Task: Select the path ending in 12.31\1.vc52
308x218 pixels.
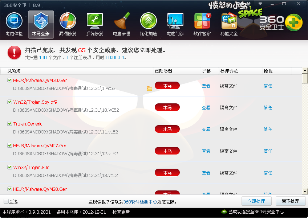Action: point(64,89)
